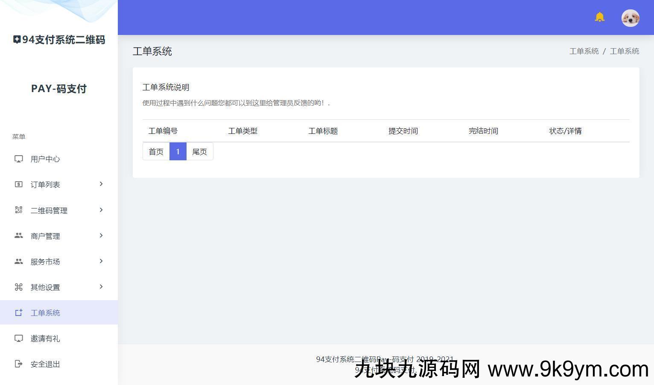This screenshot has width=654, height=385.
Task: Expand the 订单列表 submenu chevron
Action: pyautogui.click(x=101, y=184)
